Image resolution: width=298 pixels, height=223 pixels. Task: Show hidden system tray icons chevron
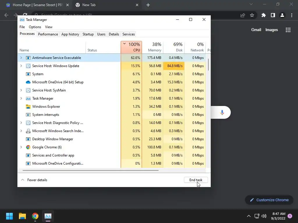pos(249,216)
